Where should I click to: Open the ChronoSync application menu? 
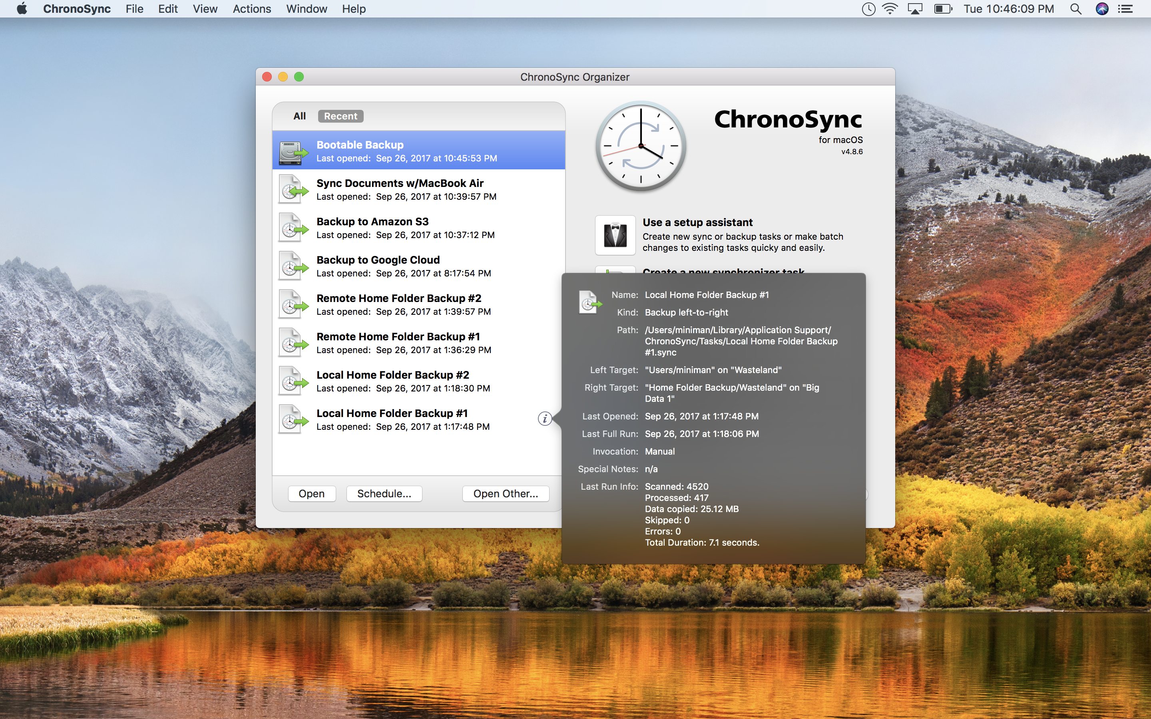click(77, 8)
